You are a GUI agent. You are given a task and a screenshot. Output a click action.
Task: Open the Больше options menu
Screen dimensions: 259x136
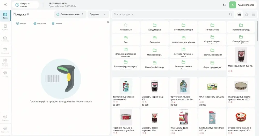click(57, 23)
